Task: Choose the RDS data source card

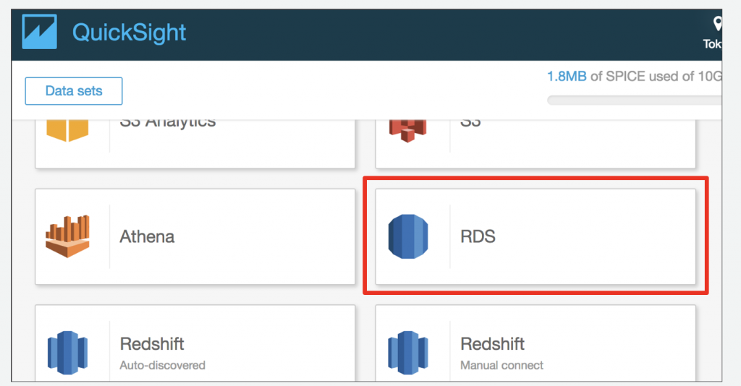Action: [535, 236]
